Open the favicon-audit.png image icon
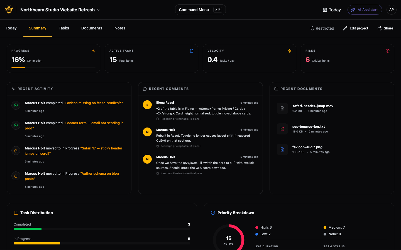401x250 pixels. [282, 149]
